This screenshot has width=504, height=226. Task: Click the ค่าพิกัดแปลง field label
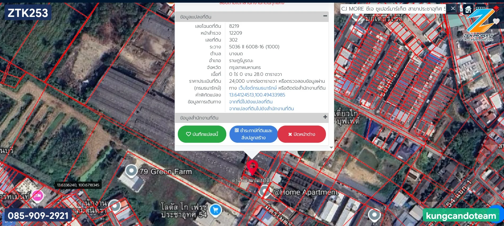[208, 95]
